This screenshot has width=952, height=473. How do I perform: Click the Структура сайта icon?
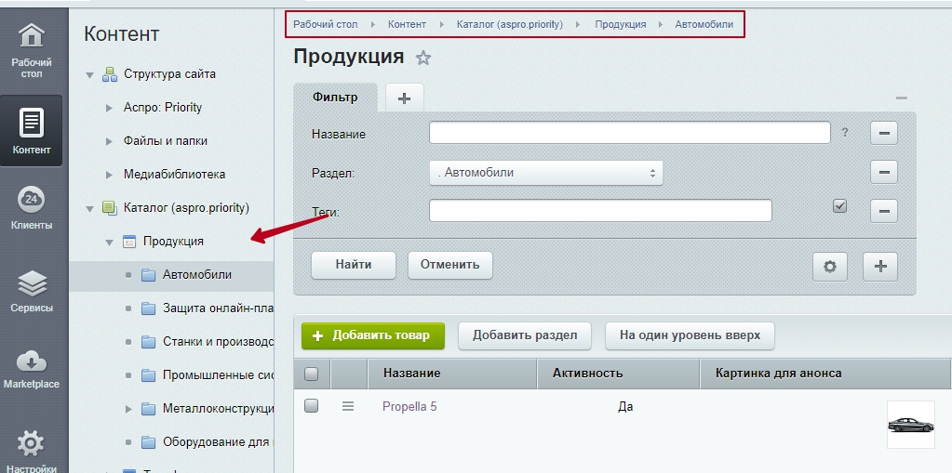[x=109, y=74]
